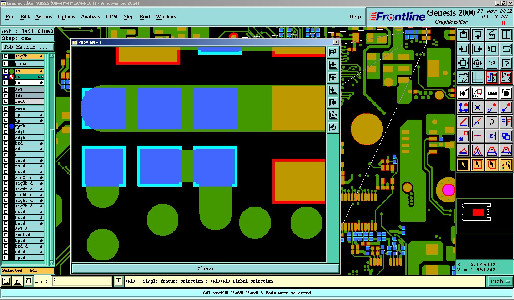Click Popview pan up icon
The image size is (514, 300).
[333, 65]
